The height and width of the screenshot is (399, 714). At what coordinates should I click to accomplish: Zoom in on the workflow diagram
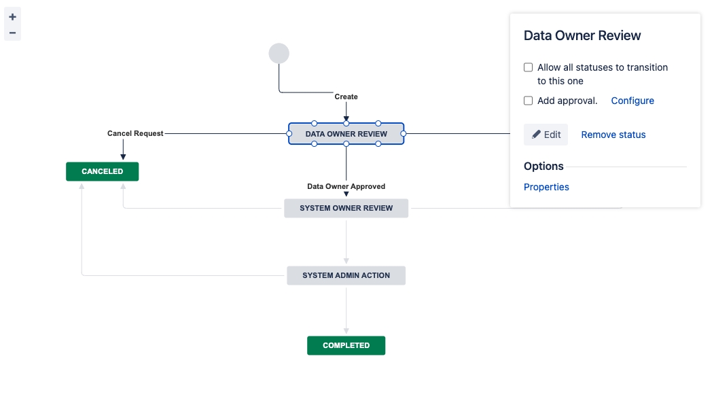tap(12, 15)
